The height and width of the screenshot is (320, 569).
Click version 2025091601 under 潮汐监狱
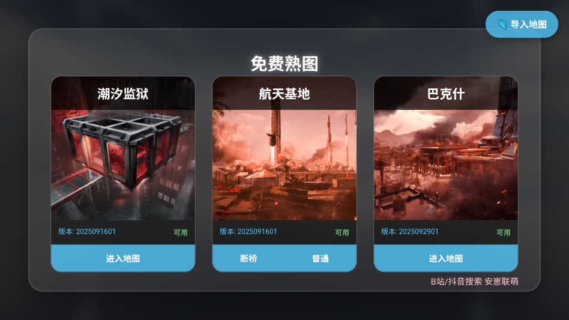tap(87, 232)
